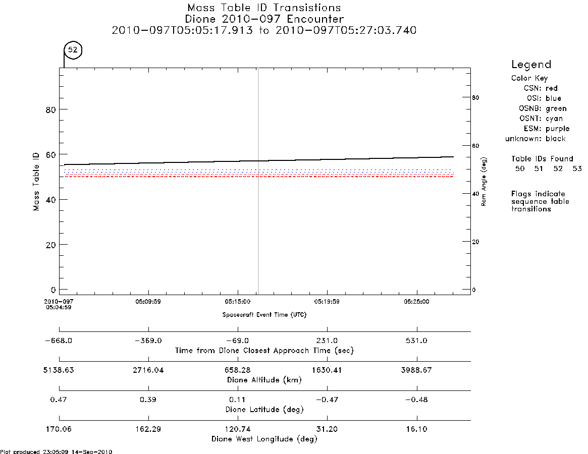Click the 'Dione Latitude (deg)' label

(264, 410)
